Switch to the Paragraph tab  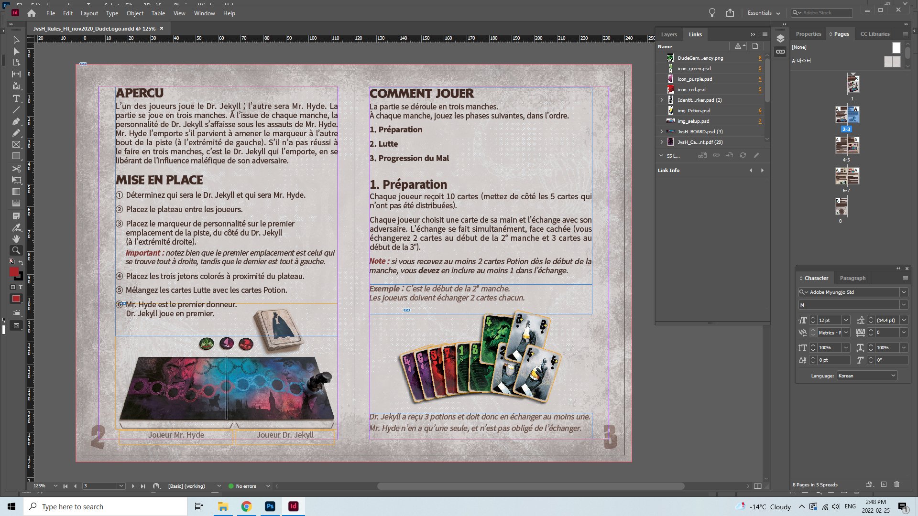tap(852, 278)
